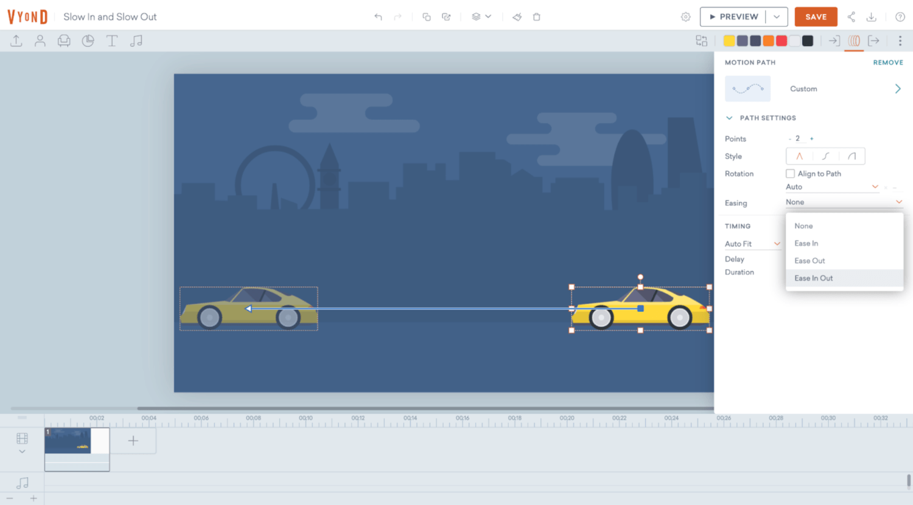Select the curved path style
The image size is (913, 505).
tap(825, 156)
